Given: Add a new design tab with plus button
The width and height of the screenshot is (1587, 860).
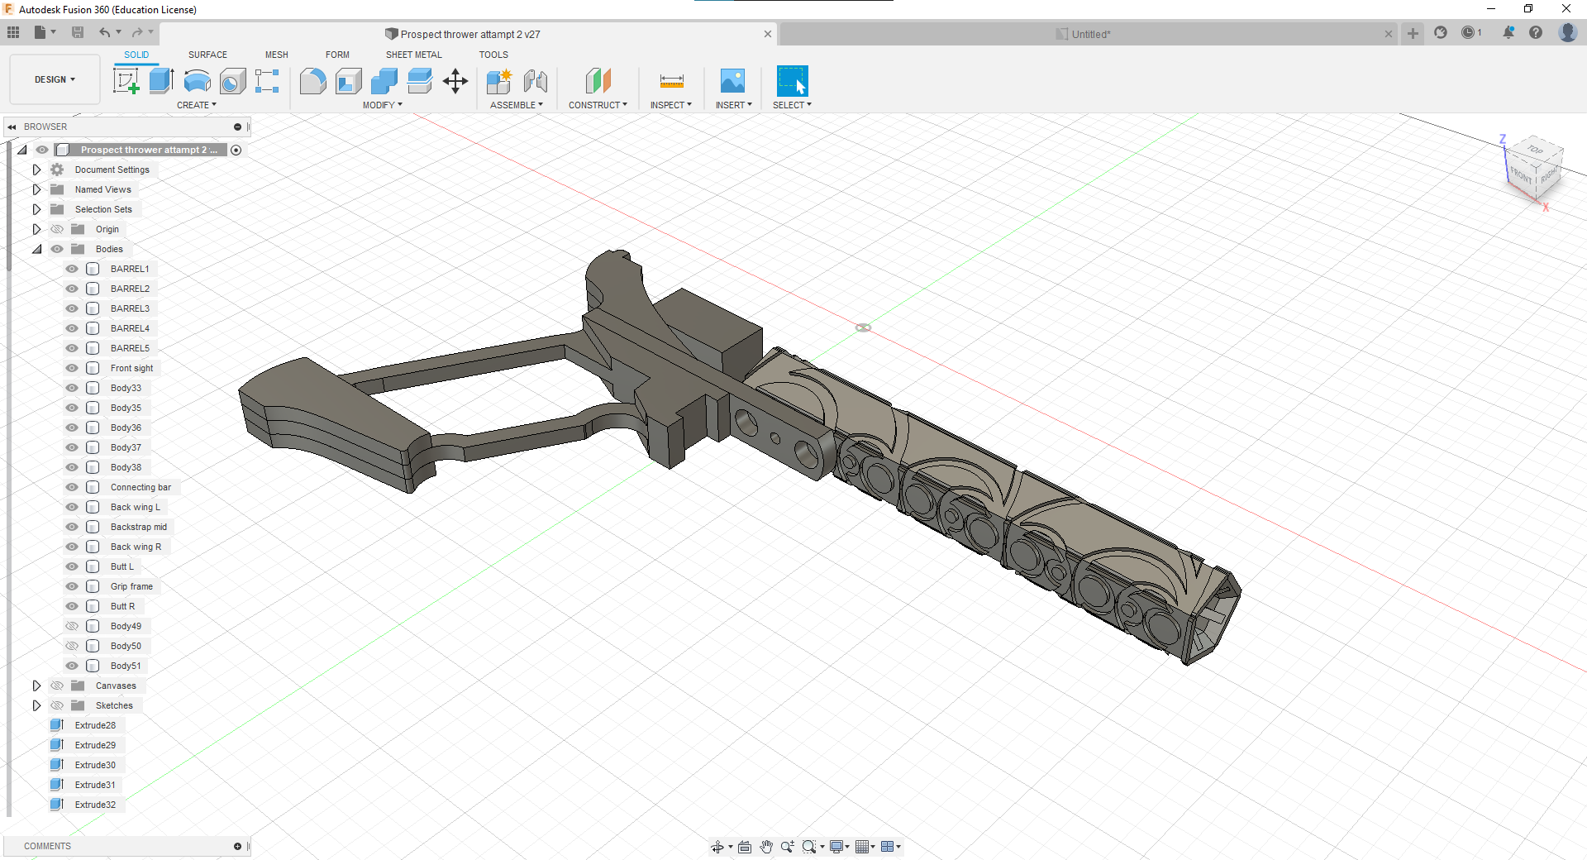Looking at the screenshot, I should pos(1413,33).
